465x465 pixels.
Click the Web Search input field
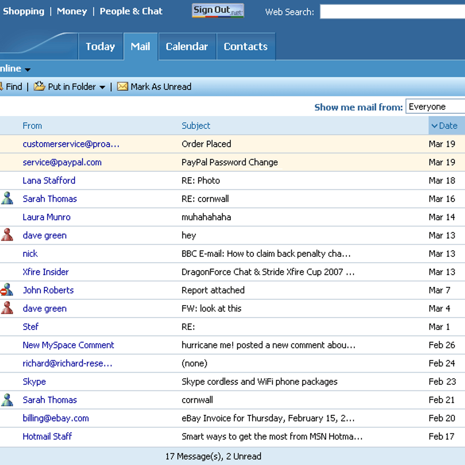(392, 12)
